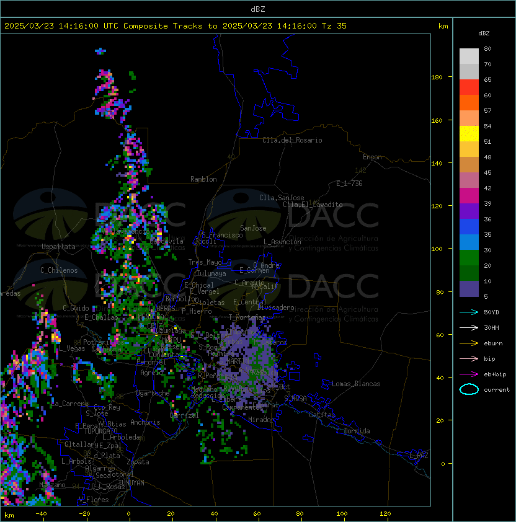Click the 'L_Asuncion' map label
The width and height of the screenshot is (516, 522).
tap(282, 242)
